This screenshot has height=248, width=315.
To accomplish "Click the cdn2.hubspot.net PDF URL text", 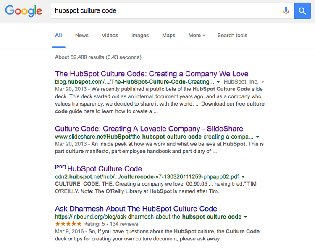I will point(147,177).
